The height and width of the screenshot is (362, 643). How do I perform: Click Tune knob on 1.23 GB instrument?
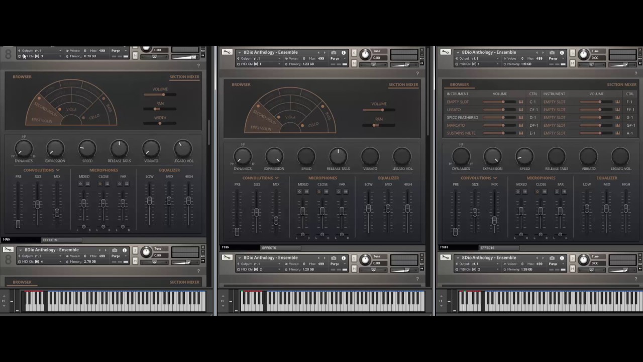(365, 54)
